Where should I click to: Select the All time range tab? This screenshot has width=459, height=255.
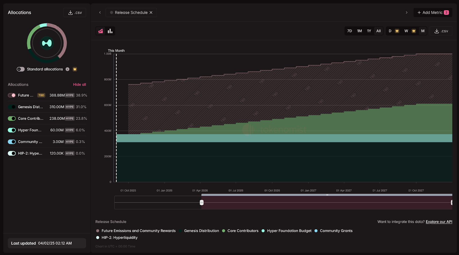[378, 31]
